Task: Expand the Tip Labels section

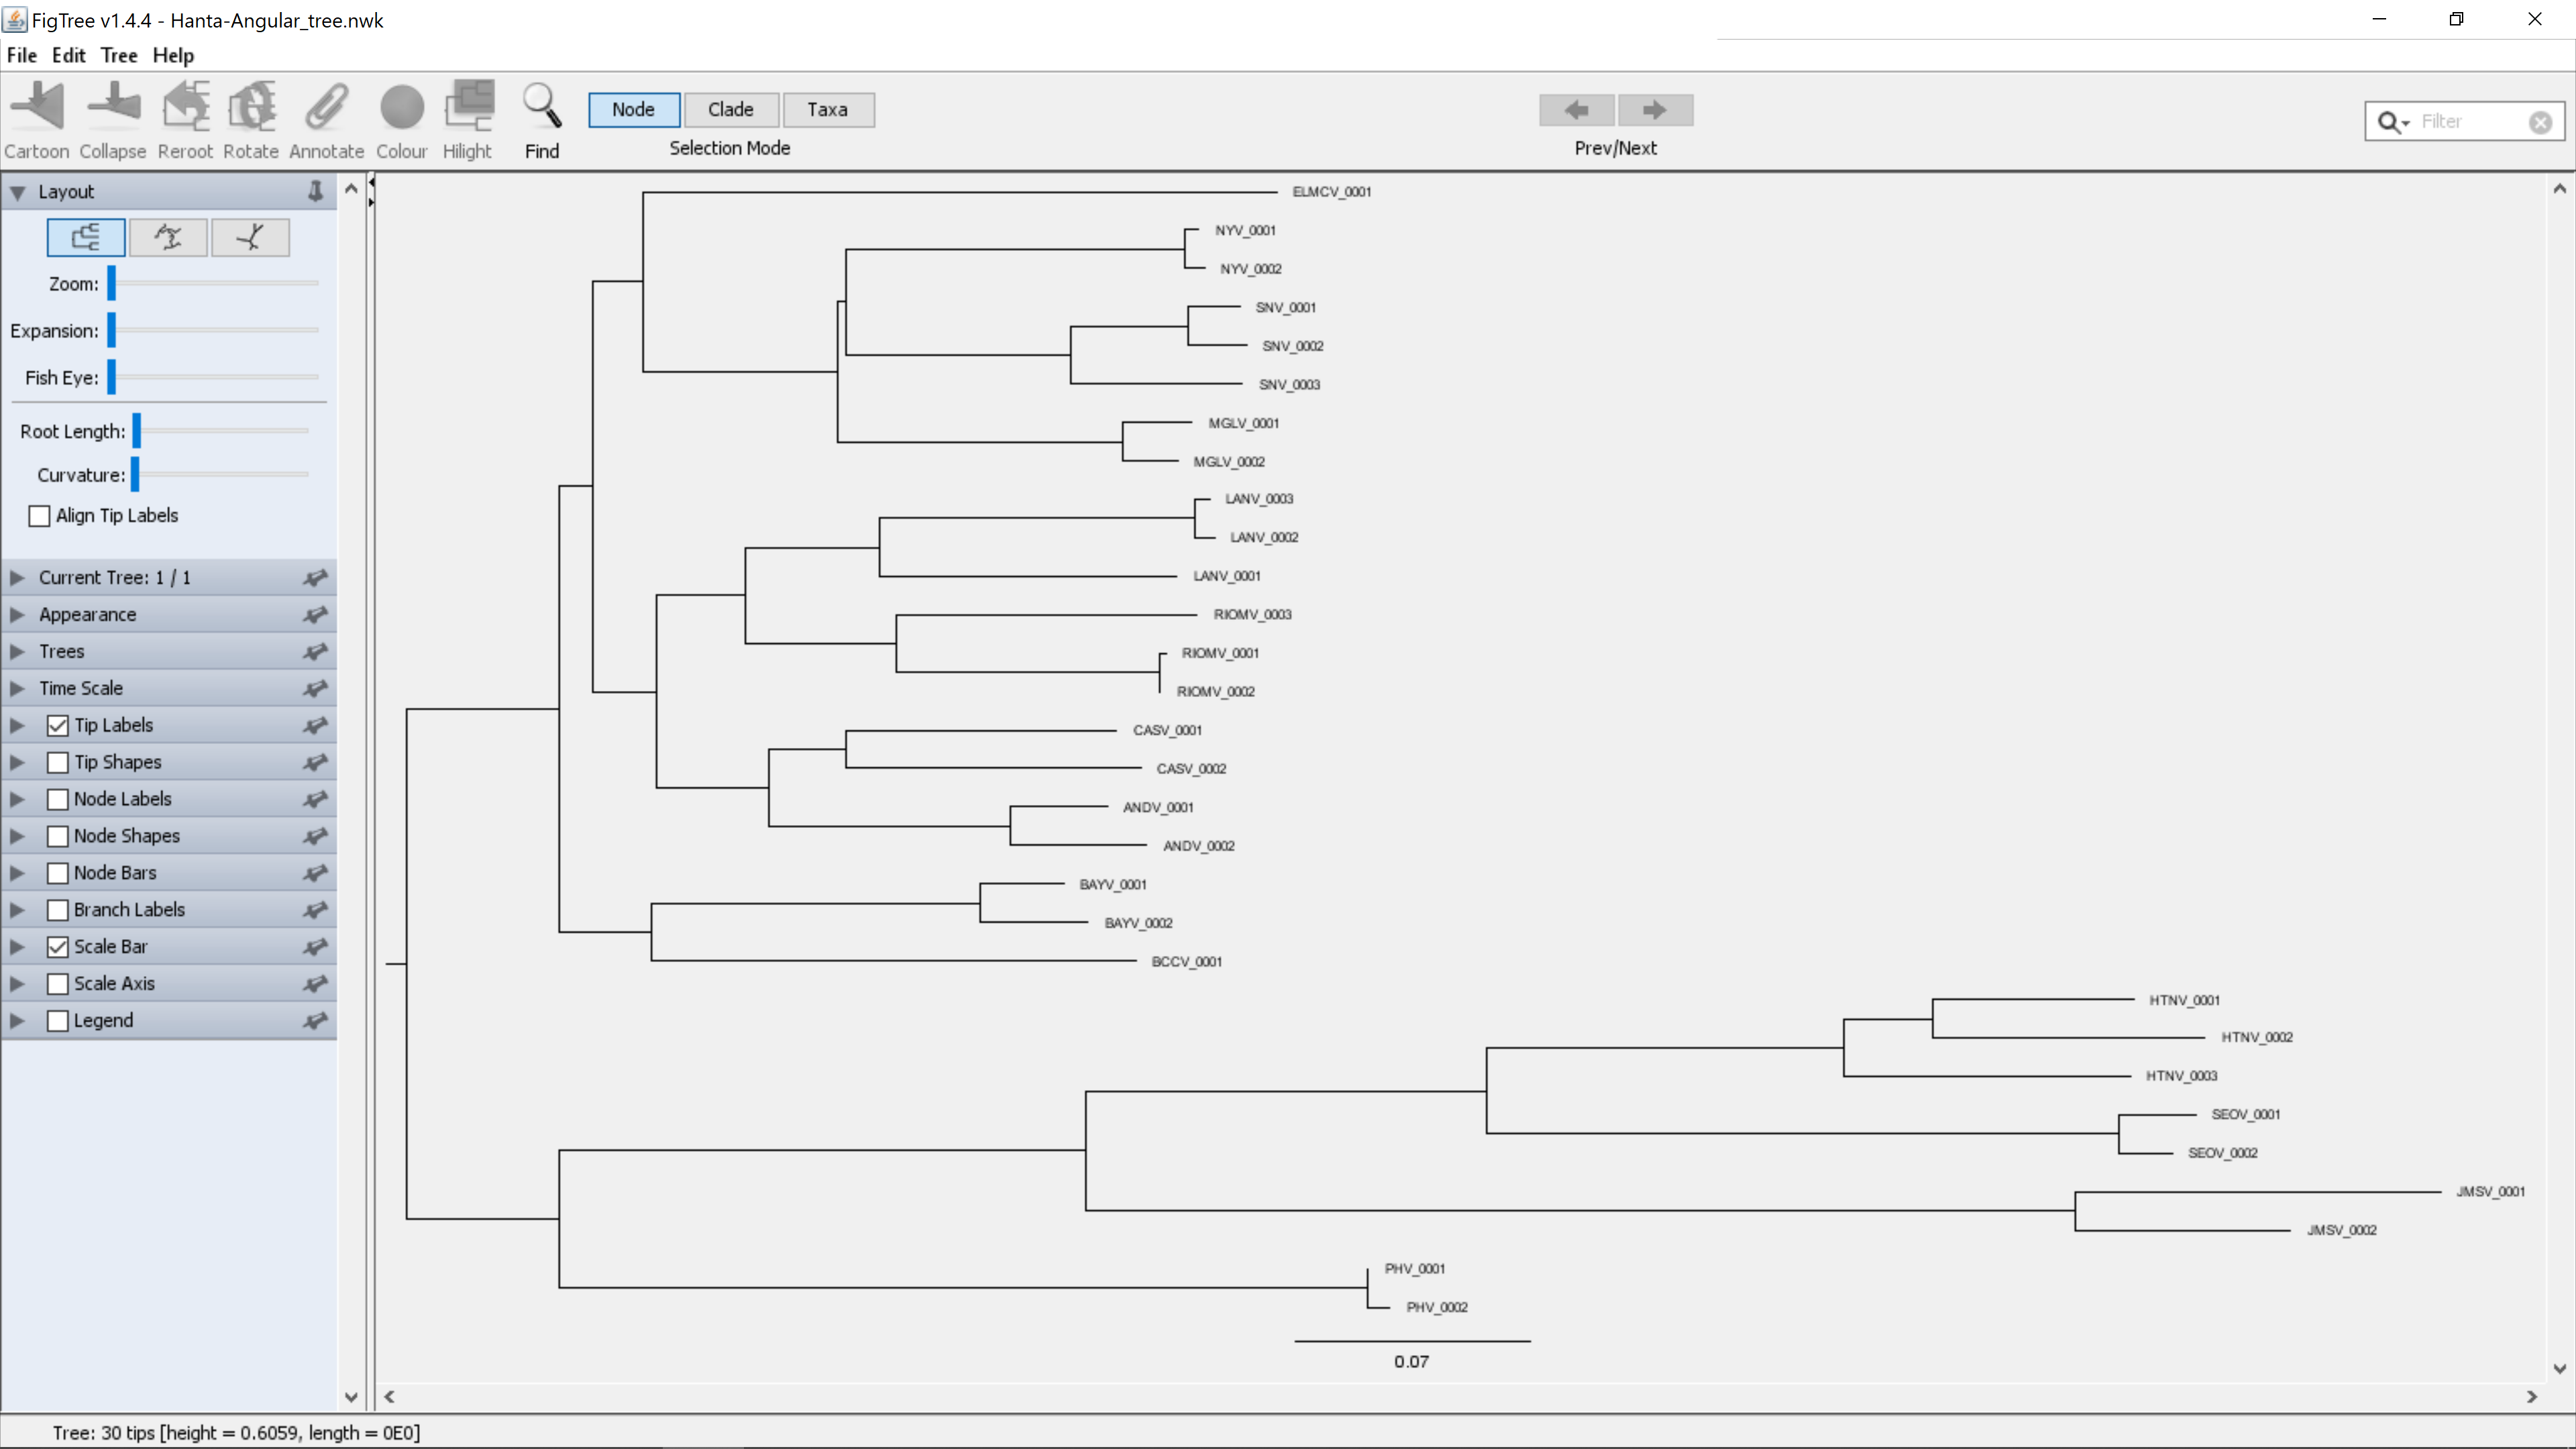Action: coord(16,724)
